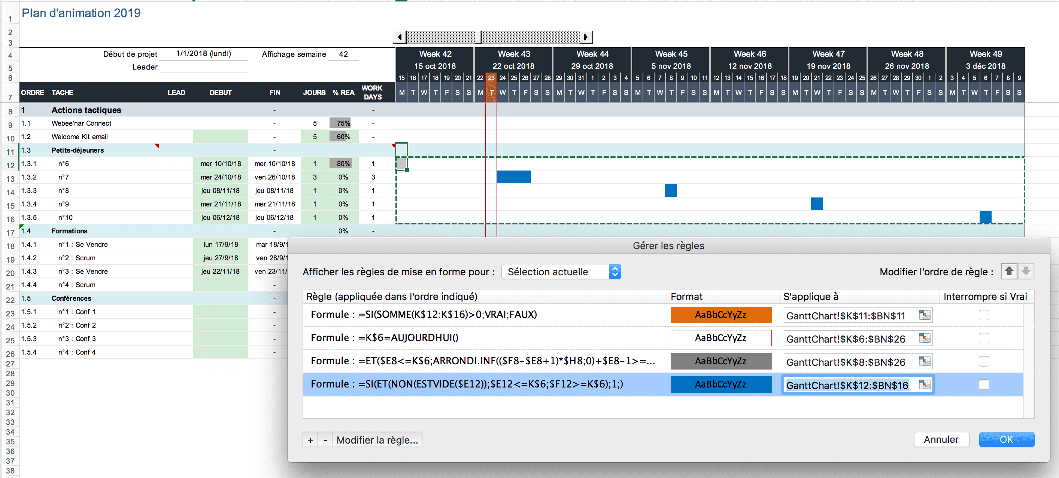Click range selector icon for $K$11:$BN$11

click(924, 315)
